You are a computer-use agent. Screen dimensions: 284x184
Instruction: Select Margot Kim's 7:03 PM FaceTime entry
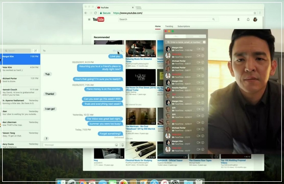(x=185, y=49)
